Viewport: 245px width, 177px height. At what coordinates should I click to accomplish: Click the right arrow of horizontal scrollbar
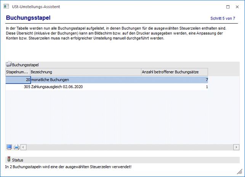(x=236, y=147)
